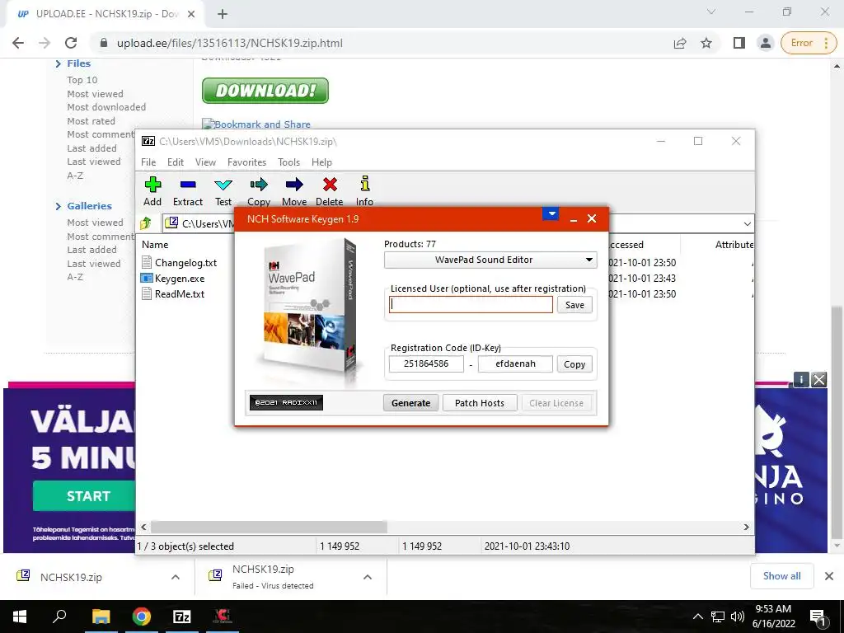Open Most downloaded link under Files
The height and width of the screenshot is (633, 844).
106,107
